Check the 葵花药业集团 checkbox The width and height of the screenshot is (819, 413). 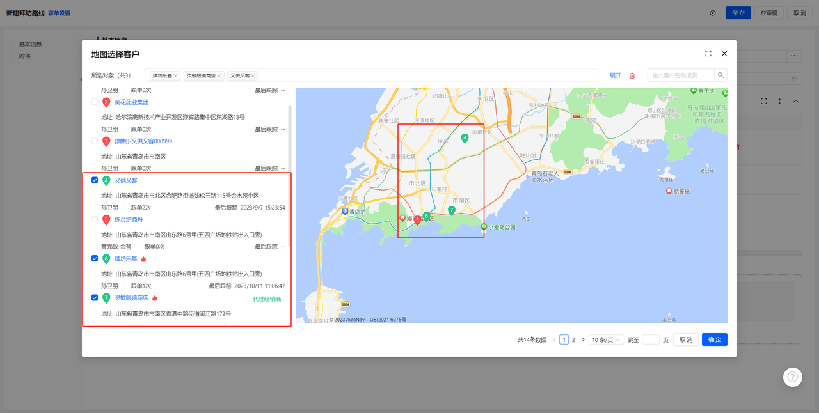(95, 102)
